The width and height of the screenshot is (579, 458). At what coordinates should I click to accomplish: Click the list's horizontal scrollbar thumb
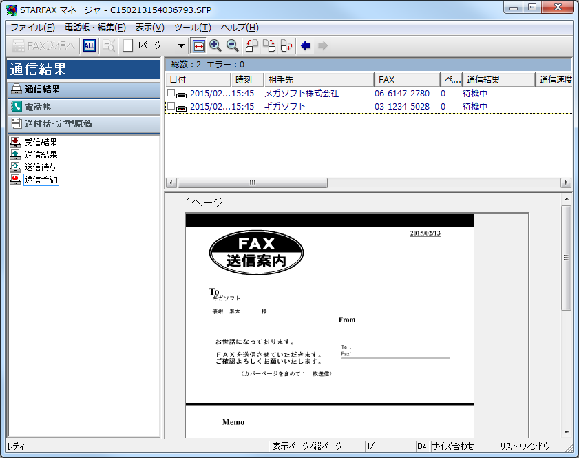[x=252, y=183]
